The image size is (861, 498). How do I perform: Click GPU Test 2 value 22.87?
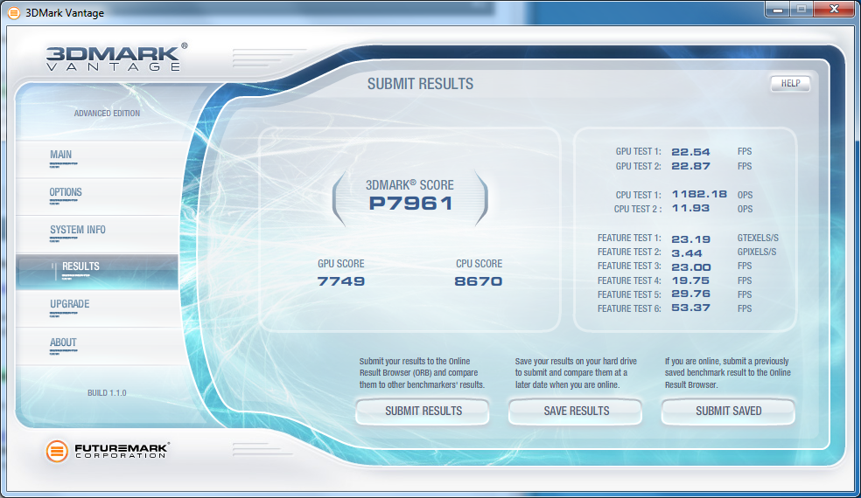click(x=690, y=166)
